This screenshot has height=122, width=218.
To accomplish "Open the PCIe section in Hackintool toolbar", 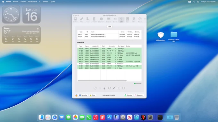I will [x=134, y=20].
